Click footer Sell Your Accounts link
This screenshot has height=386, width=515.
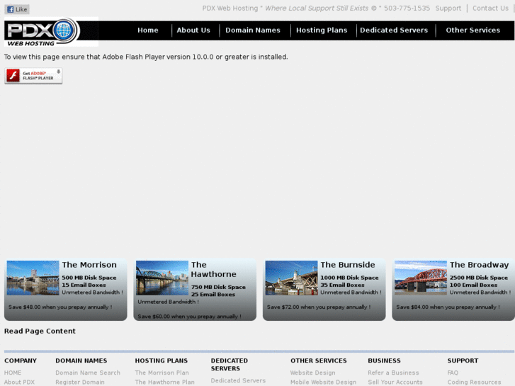tap(395, 382)
